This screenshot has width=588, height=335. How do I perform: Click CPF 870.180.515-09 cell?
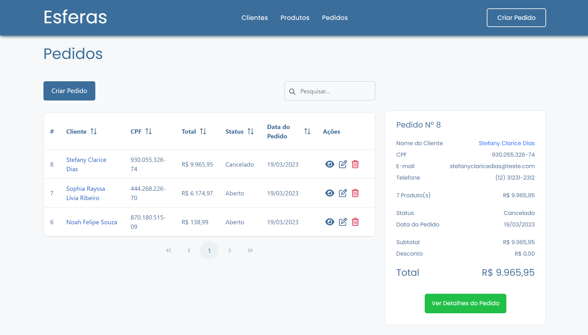point(148,222)
